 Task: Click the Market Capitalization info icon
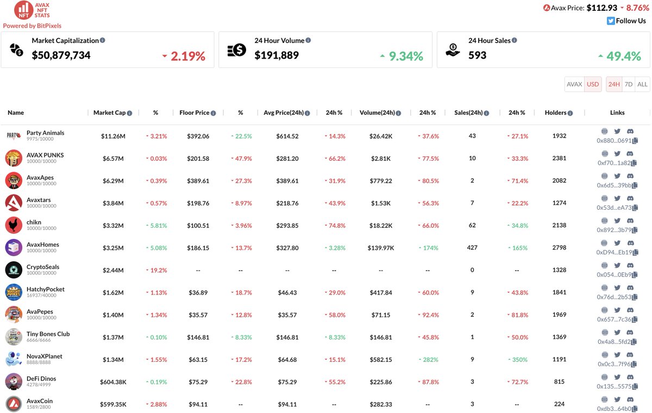pyautogui.click(x=103, y=40)
